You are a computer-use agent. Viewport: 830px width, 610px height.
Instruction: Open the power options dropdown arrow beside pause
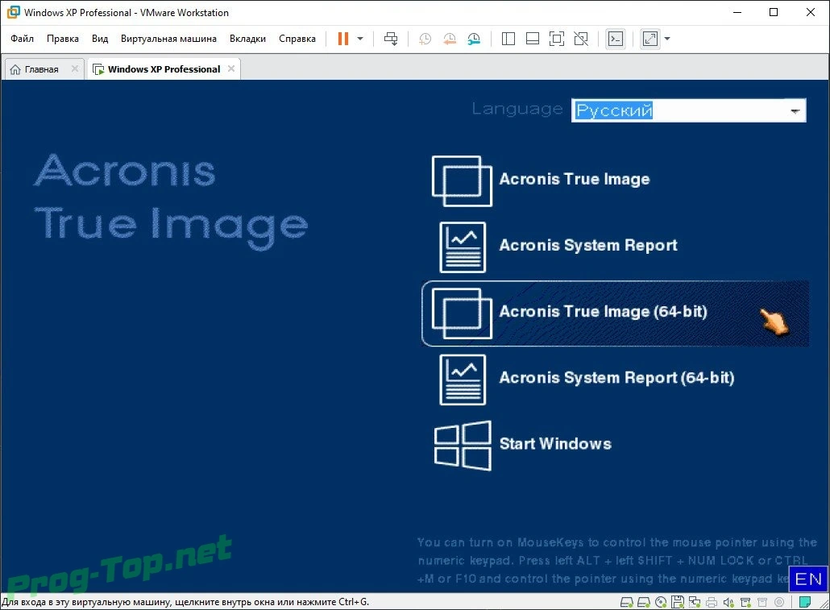point(360,39)
